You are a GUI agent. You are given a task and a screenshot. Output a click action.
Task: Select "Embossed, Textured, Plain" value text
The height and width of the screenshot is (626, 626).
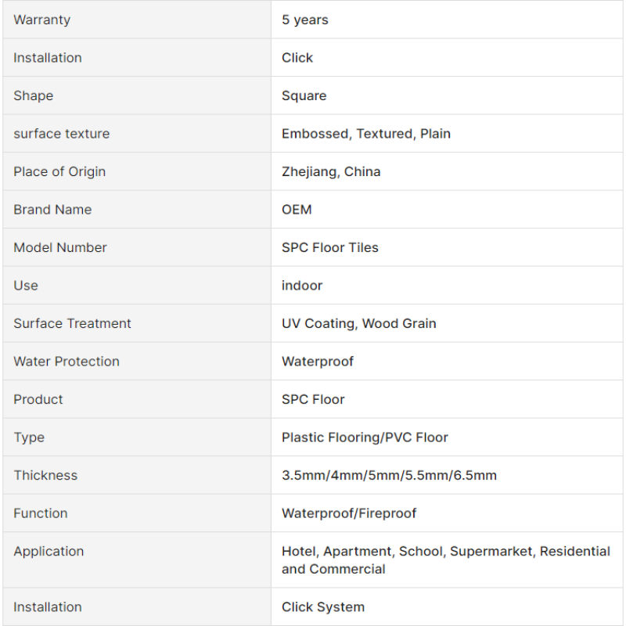pos(365,134)
